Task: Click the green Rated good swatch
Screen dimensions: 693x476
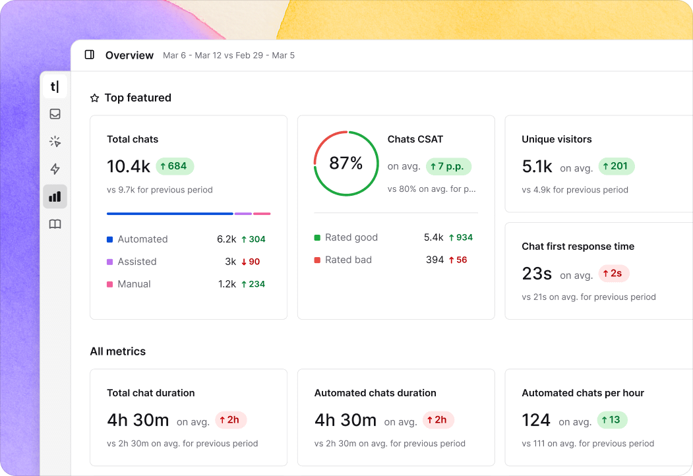Action: [317, 238]
